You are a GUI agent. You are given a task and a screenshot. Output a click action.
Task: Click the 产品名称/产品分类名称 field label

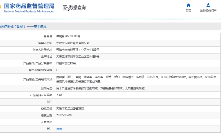click(x=38, y=63)
